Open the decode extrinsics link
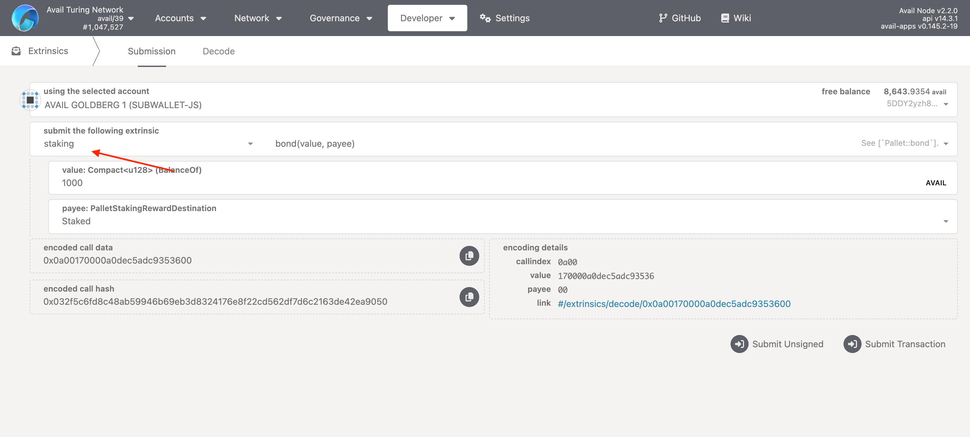This screenshot has width=970, height=437. [674, 303]
